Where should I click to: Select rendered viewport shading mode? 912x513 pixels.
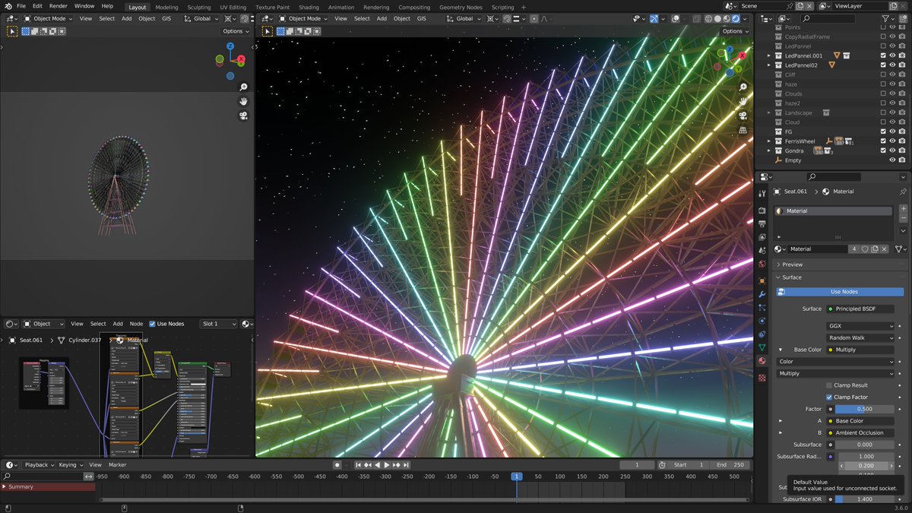tap(734, 18)
